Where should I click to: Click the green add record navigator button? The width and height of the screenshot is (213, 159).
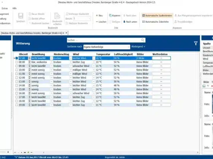pyautogui.click(x=28, y=152)
